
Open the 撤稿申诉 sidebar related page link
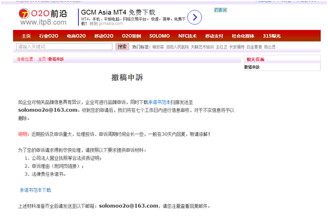tap(252, 67)
